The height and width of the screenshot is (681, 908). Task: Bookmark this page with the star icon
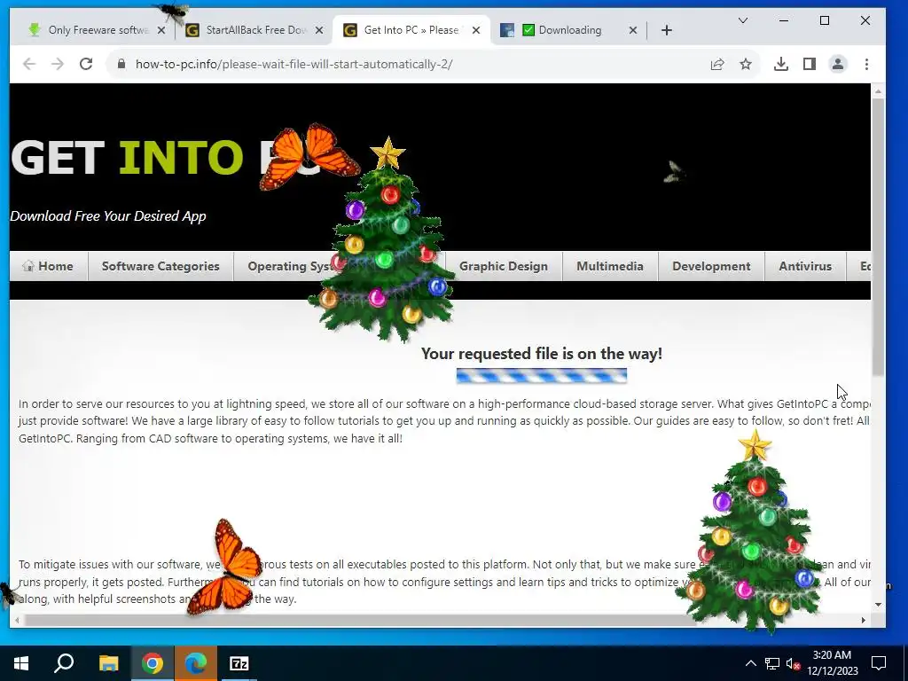click(746, 64)
